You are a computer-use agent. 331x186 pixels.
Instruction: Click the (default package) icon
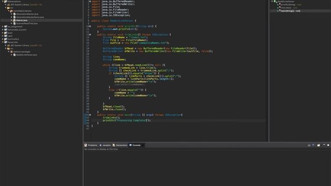point(11,52)
